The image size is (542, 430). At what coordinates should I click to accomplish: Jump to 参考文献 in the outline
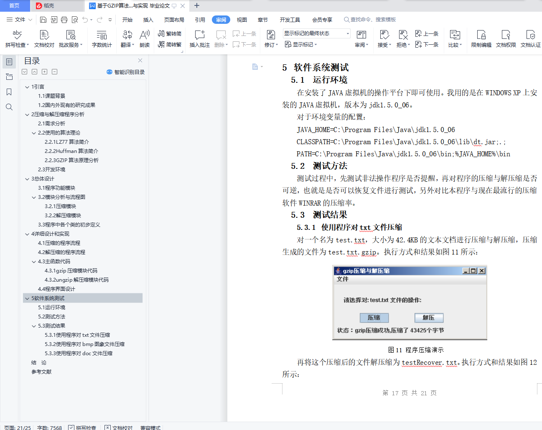point(41,372)
